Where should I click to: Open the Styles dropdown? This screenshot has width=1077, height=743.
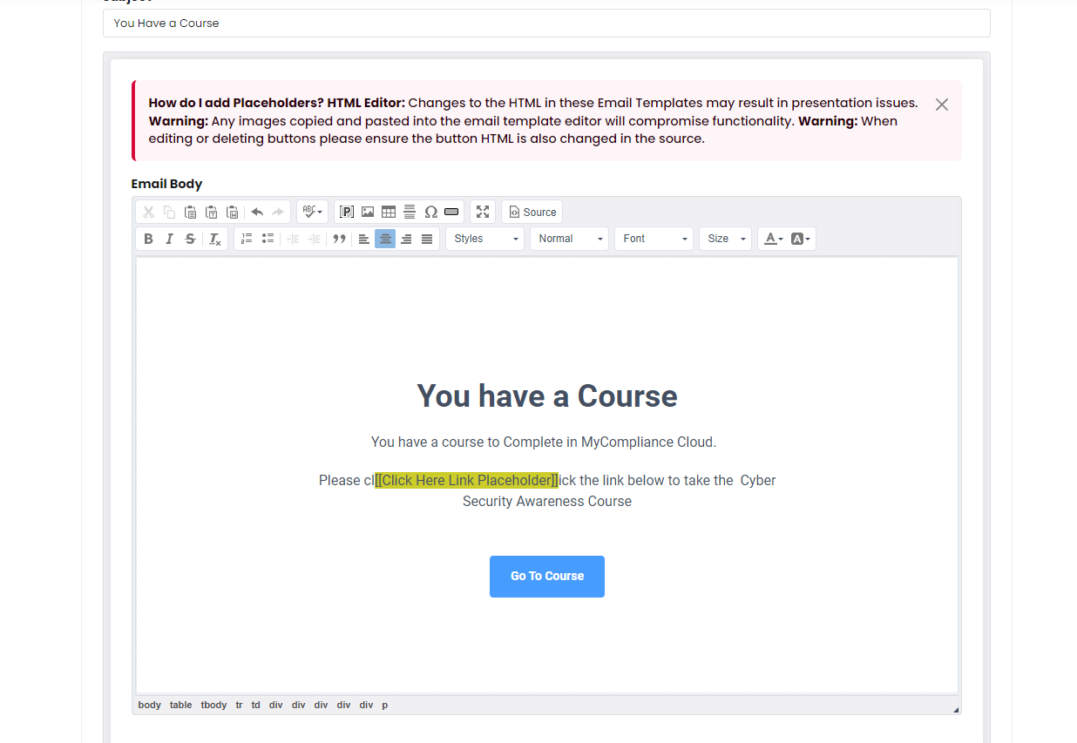tap(484, 239)
